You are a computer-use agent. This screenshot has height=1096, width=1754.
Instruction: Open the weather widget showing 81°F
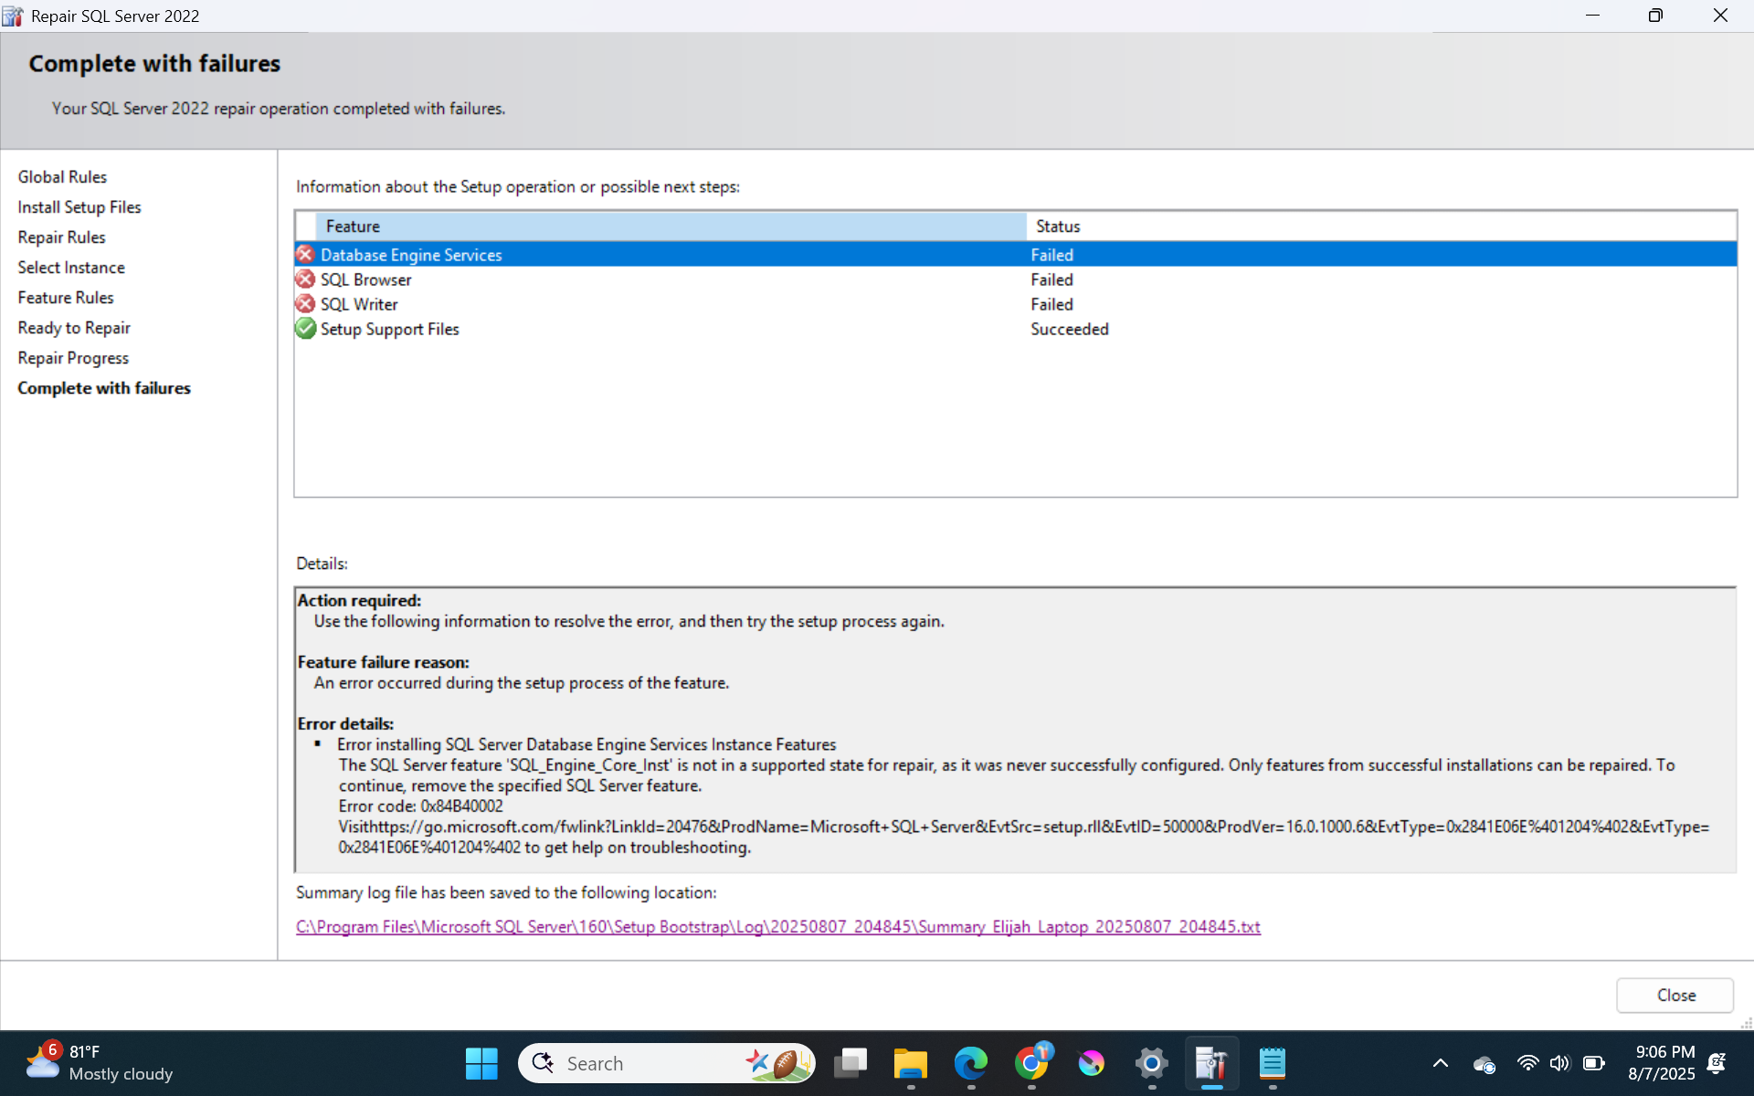point(99,1063)
